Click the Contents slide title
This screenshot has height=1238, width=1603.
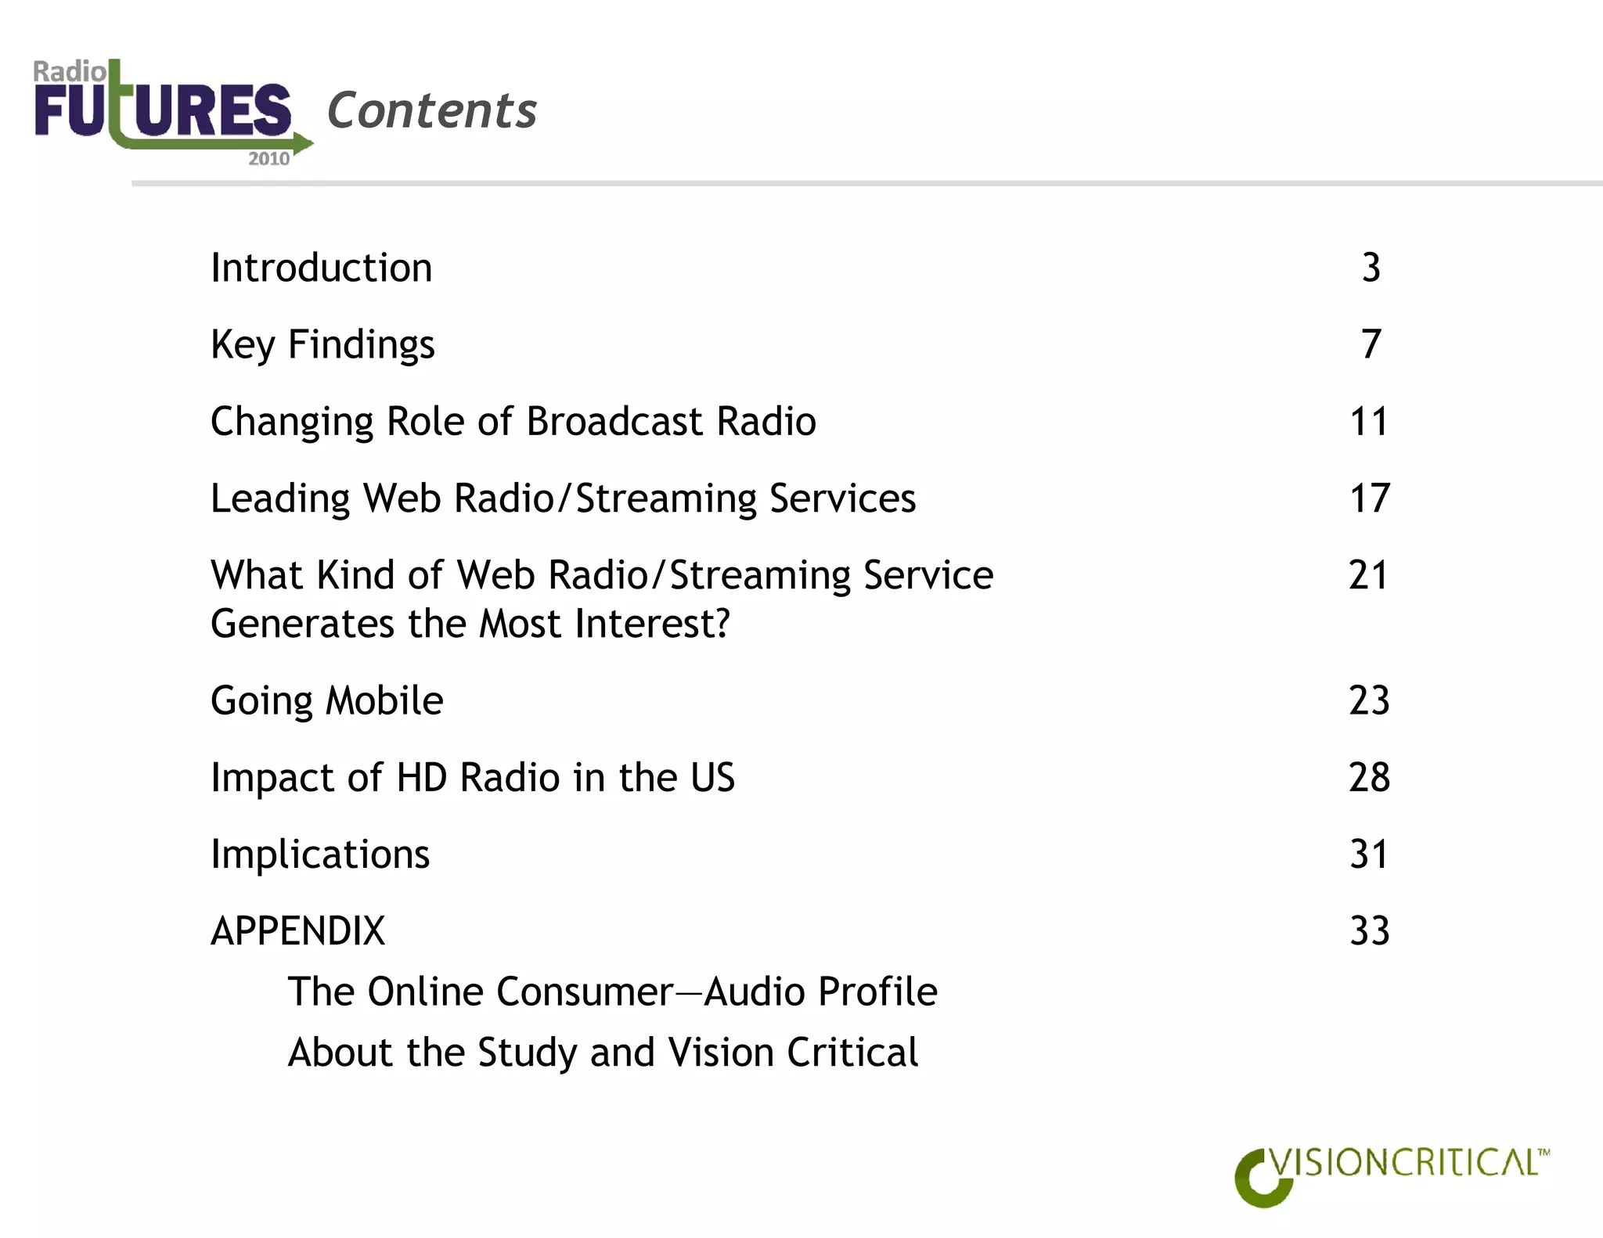(431, 110)
